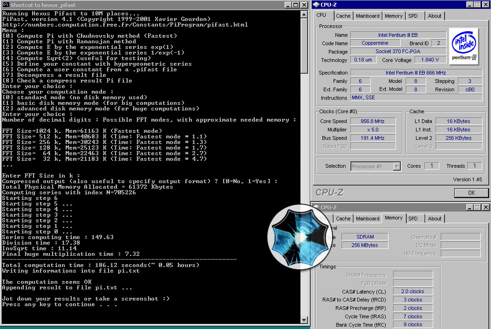491x329 pixels.
Task: Switch to Memory tab in top CPU-Z window
Action: (x=394, y=16)
